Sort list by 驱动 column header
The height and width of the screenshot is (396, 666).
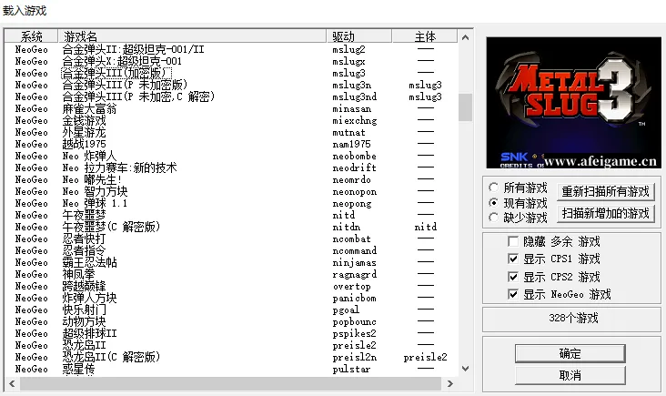[363, 36]
